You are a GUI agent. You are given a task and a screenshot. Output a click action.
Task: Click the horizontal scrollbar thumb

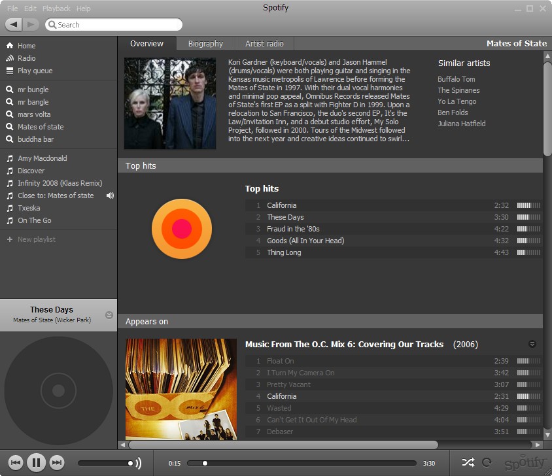pos(283,445)
